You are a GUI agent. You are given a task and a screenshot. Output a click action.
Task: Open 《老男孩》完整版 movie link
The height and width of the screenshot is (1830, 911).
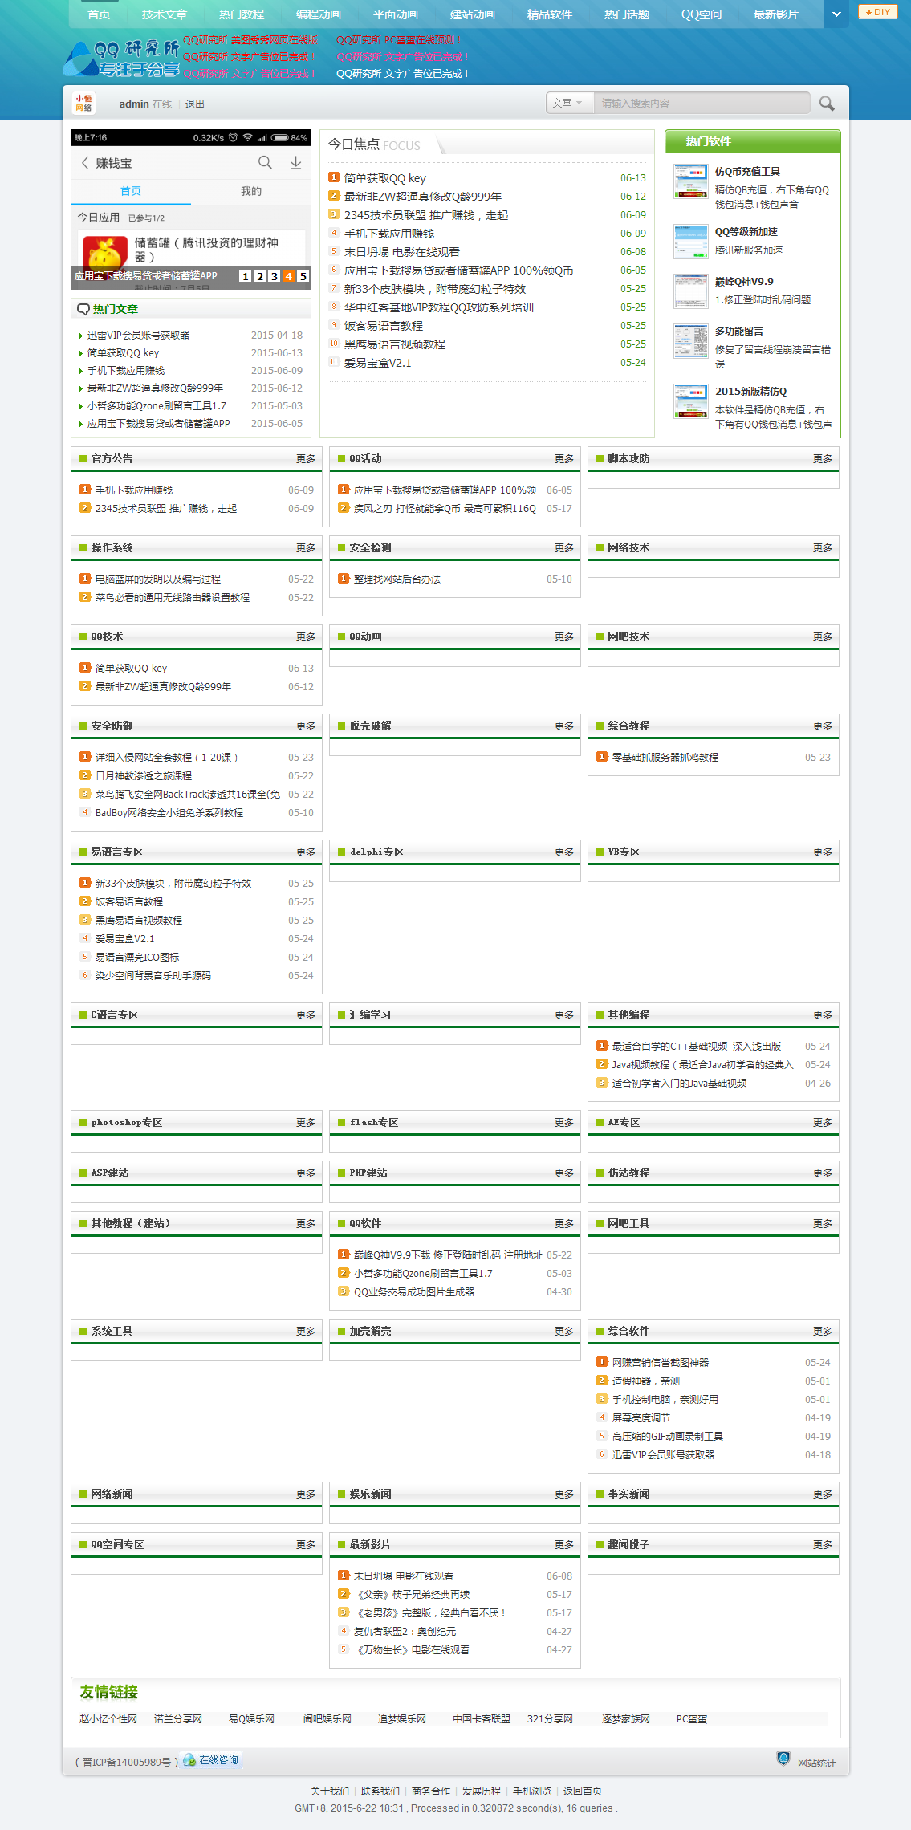[429, 1613]
